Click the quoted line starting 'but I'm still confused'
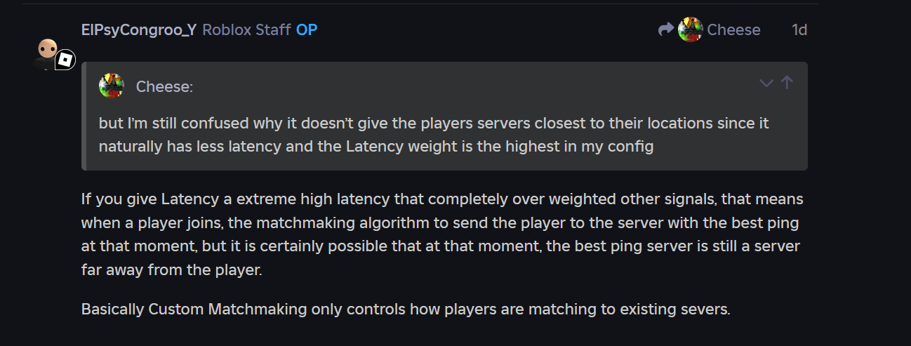This screenshot has height=346, width=911. pyautogui.click(x=434, y=123)
